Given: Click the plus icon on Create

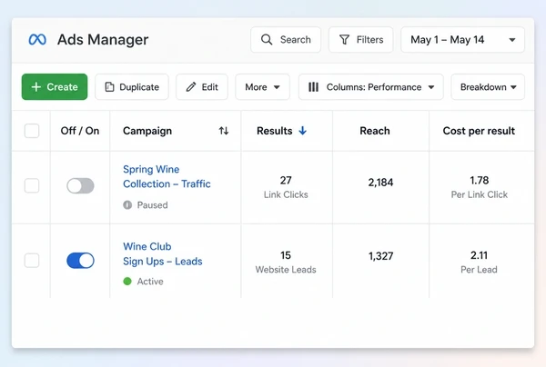Looking at the screenshot, I should click(x=36, y=87).
